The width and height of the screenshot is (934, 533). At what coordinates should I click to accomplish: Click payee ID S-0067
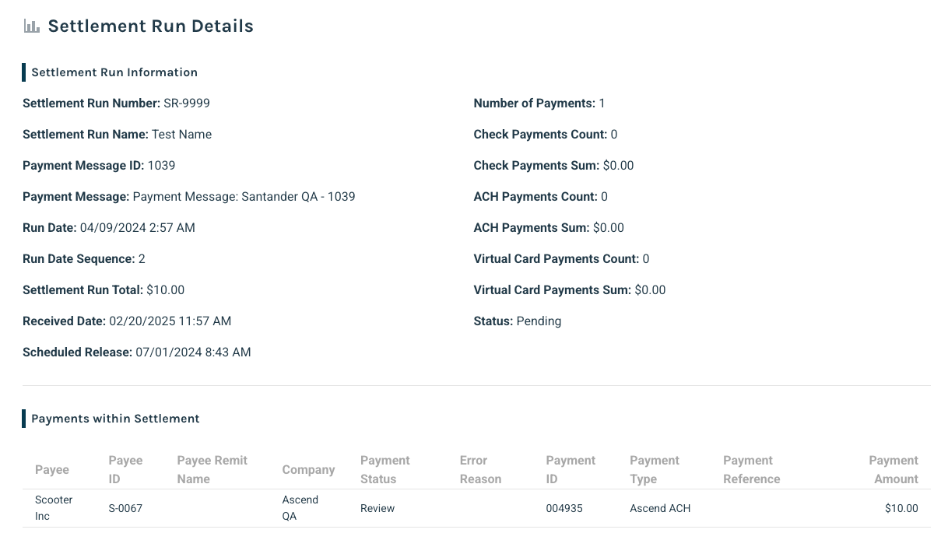pos(125,509)
